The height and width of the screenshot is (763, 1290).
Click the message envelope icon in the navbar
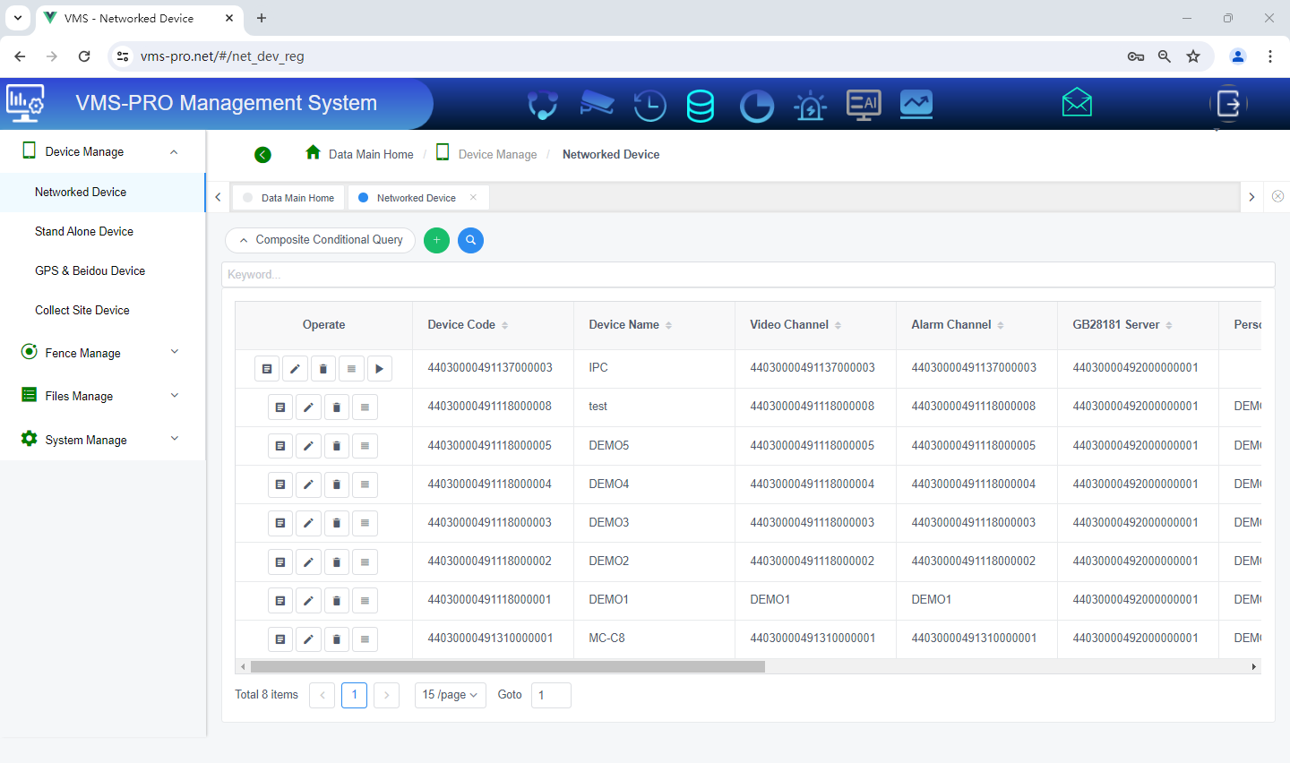1076,102
